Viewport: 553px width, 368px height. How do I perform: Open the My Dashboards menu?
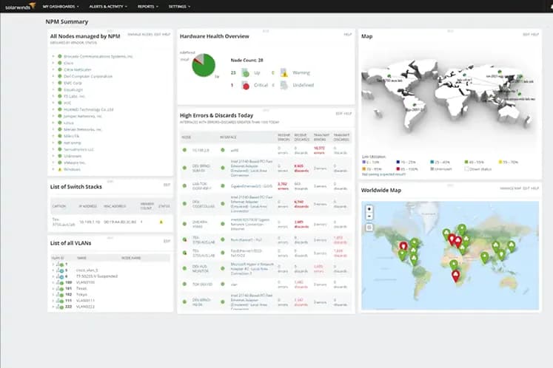point(61,7)
